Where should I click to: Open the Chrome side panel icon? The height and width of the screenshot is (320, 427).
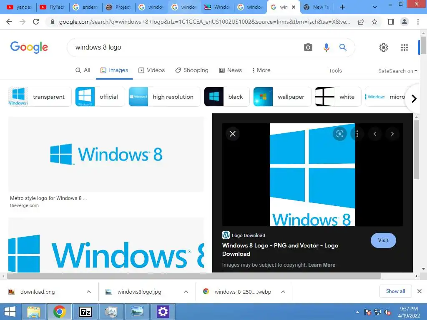(391, 22)
